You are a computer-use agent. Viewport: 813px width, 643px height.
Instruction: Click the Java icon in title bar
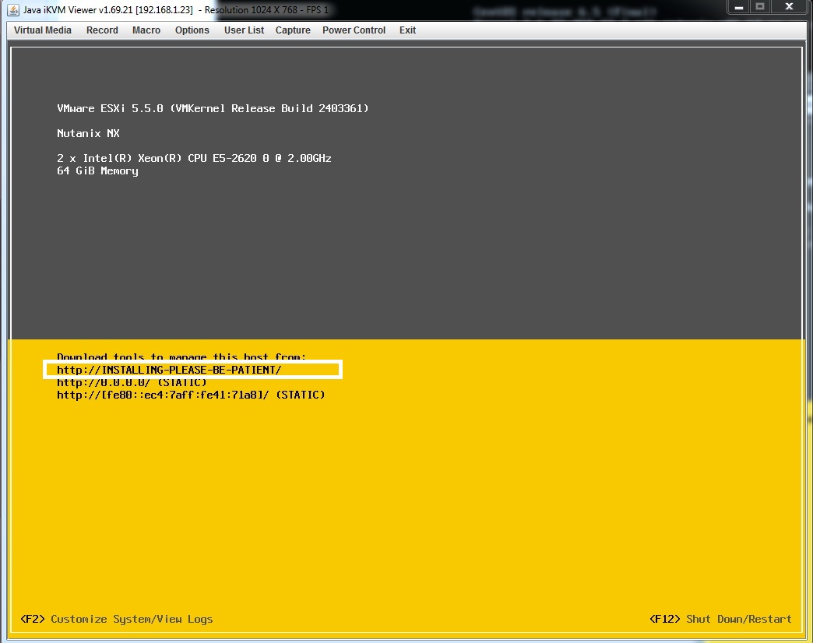pyautogui.click(x=13, y=9)
